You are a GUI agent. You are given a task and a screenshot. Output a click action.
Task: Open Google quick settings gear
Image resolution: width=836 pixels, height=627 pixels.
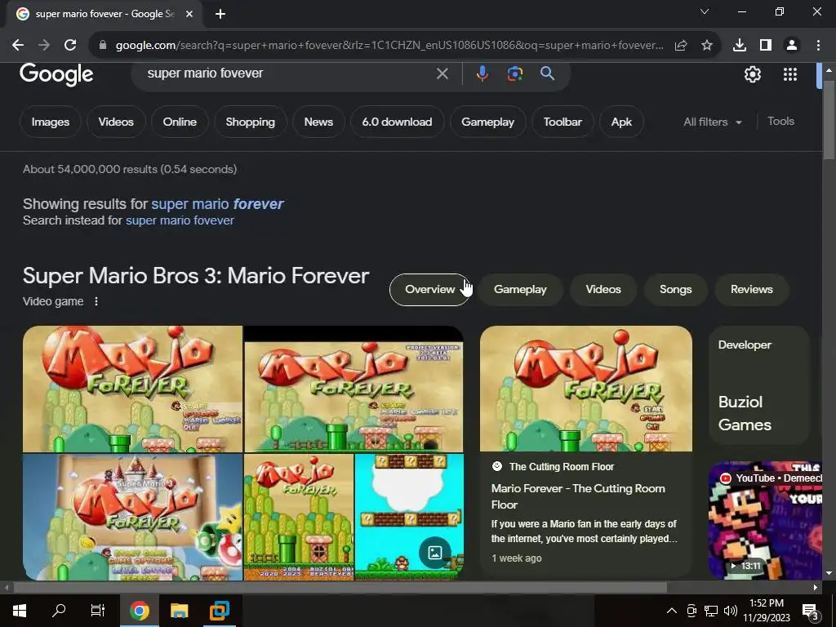coord(752,74)
